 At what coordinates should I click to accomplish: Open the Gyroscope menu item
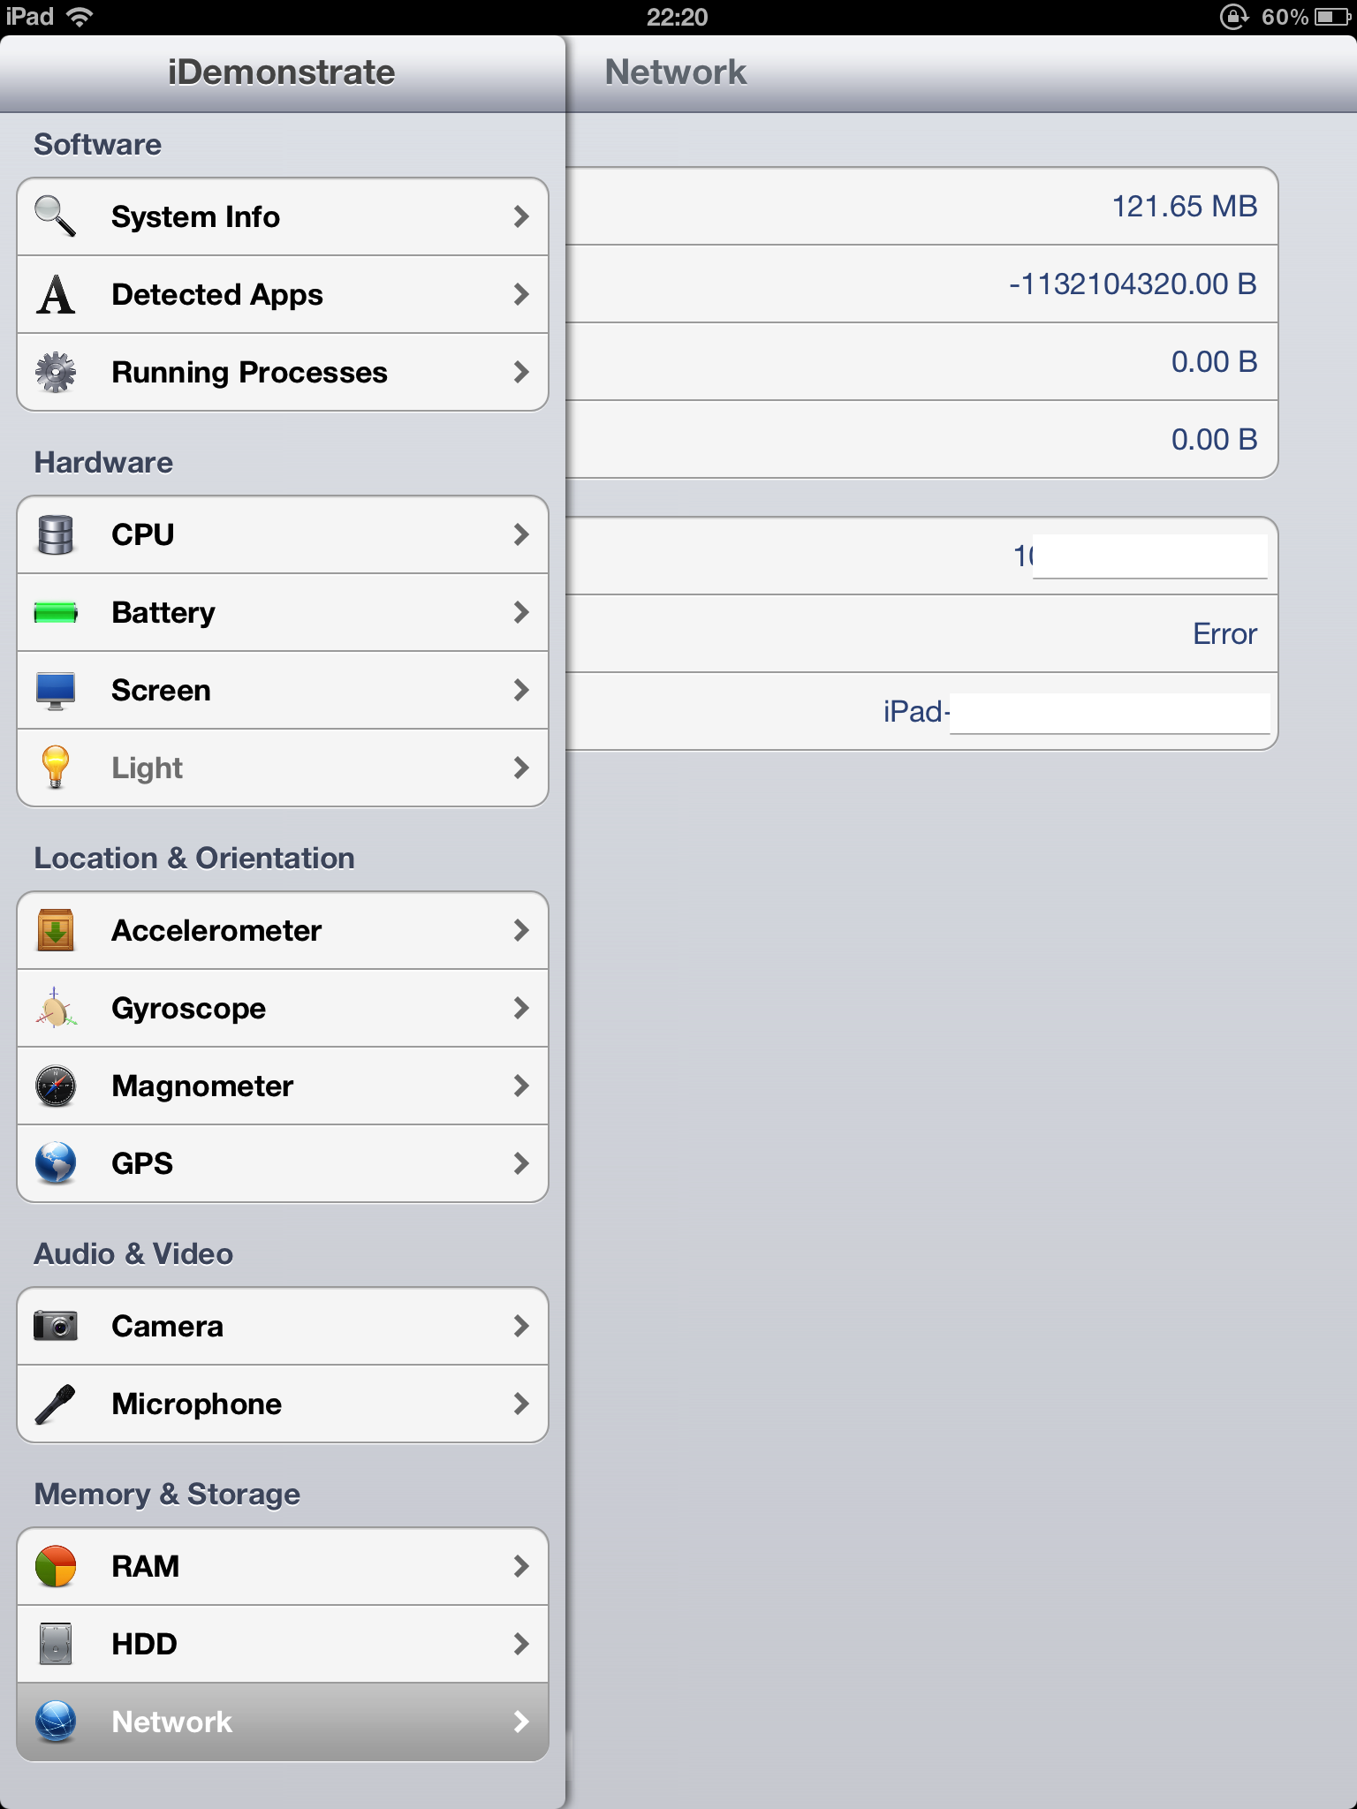pos(283,1008)
